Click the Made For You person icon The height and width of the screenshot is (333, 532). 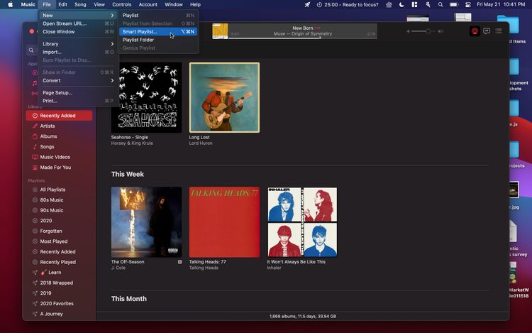click(x=35, y=168)
